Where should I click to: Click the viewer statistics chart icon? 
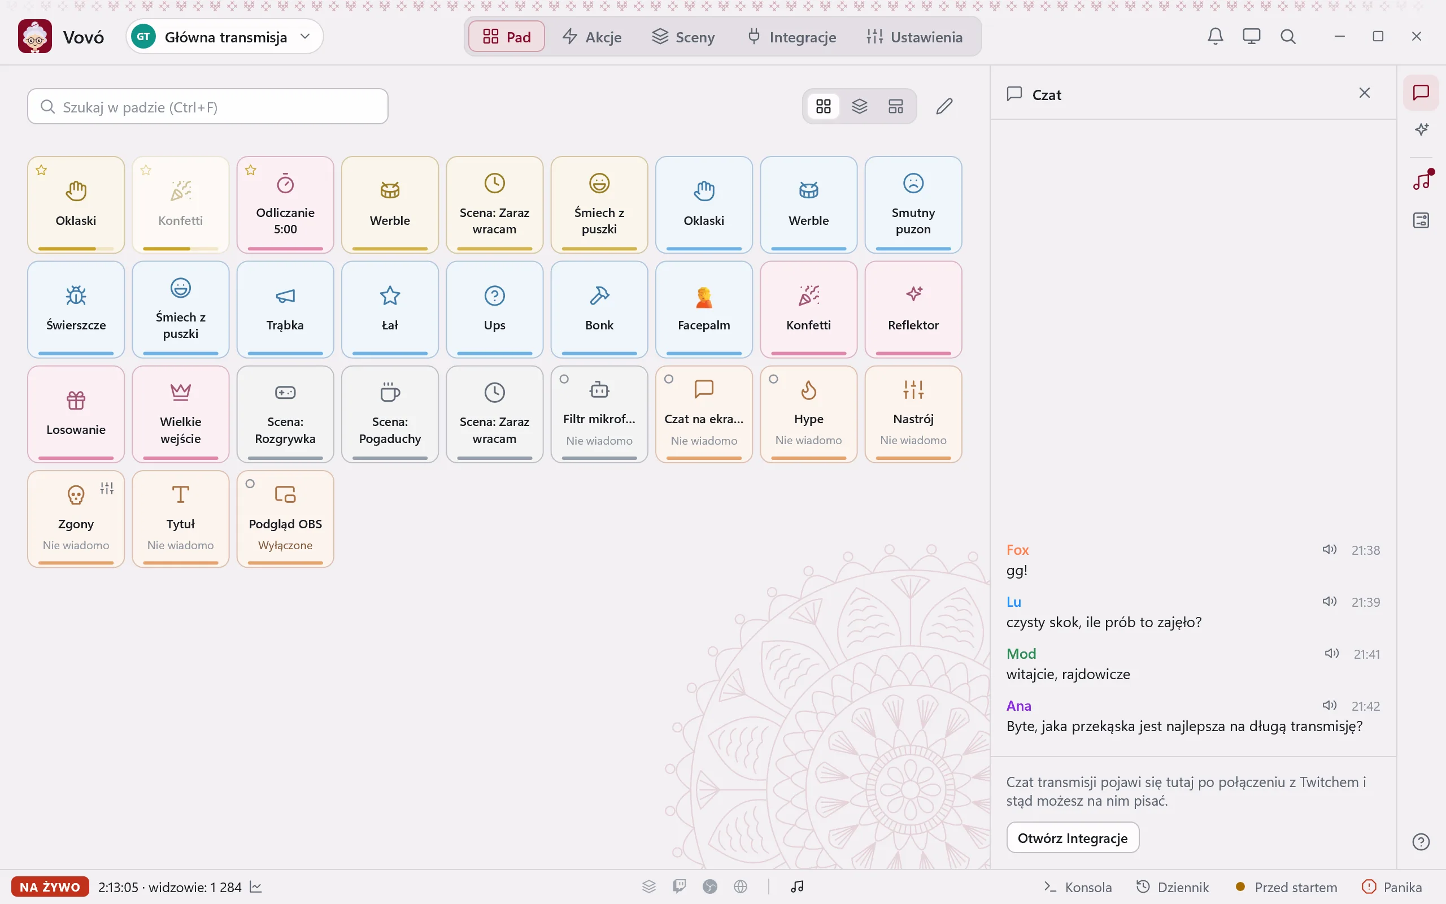pos(256,886)
